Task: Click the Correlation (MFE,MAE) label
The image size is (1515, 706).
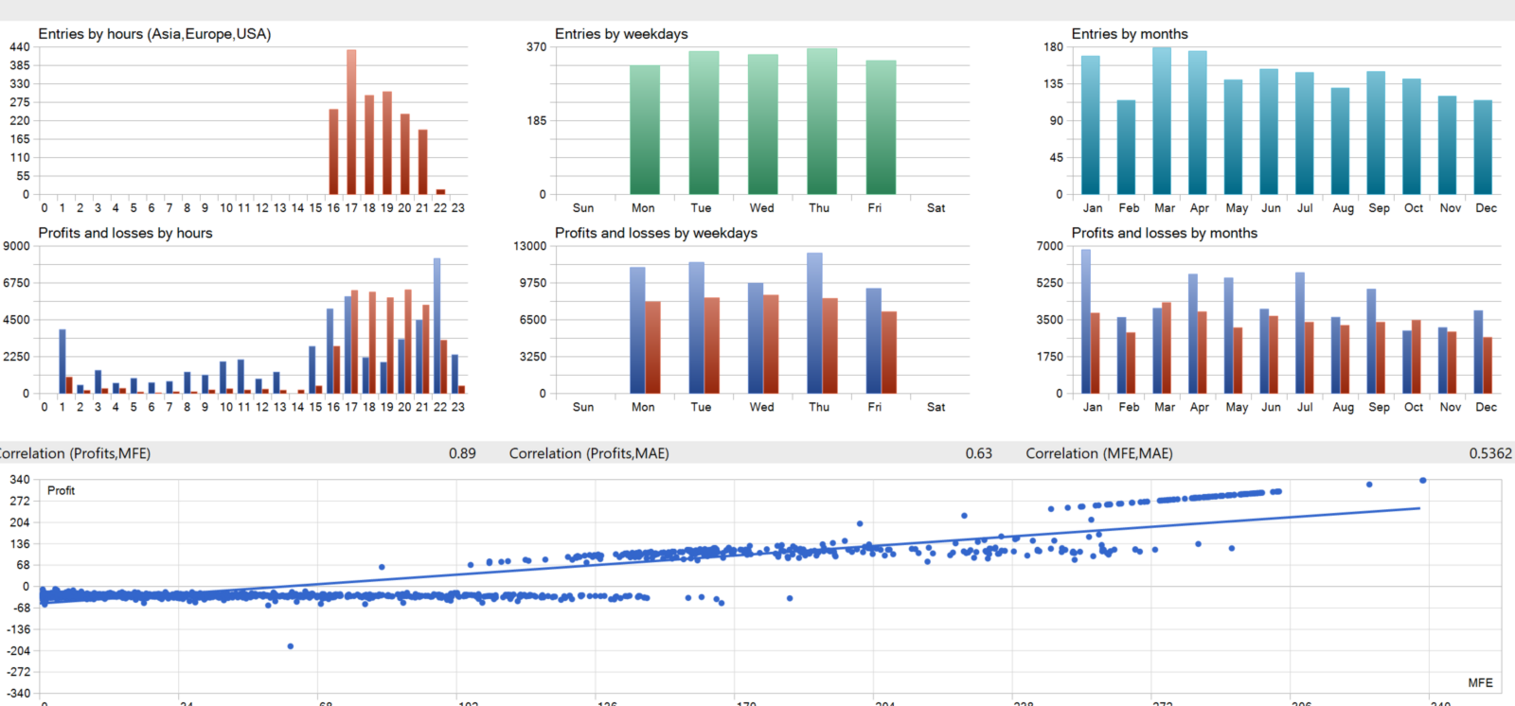Action: 1099,453
